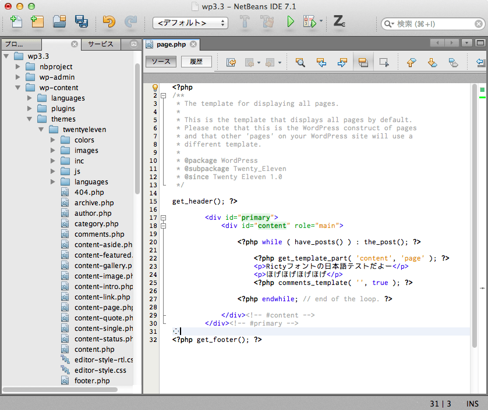This screenshot has width=488, height=410.
Task: Collapse the themes folder
Action: [30, 119]
